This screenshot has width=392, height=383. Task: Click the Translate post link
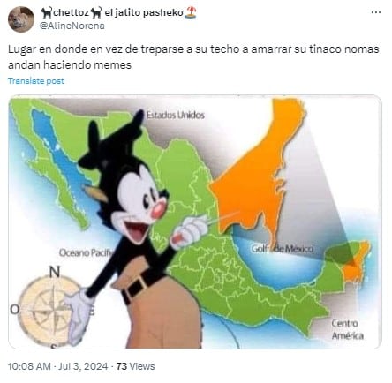tap(36, 81)
